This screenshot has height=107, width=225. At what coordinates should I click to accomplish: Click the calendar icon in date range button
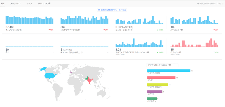click(x=99, y=10)
